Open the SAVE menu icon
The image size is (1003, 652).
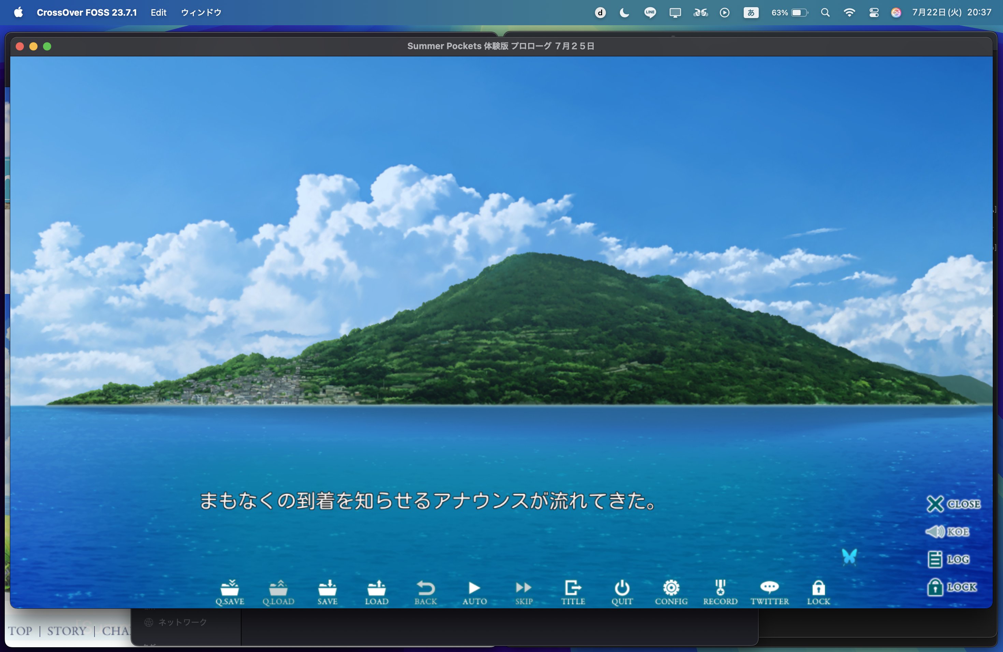click(328, 593)
